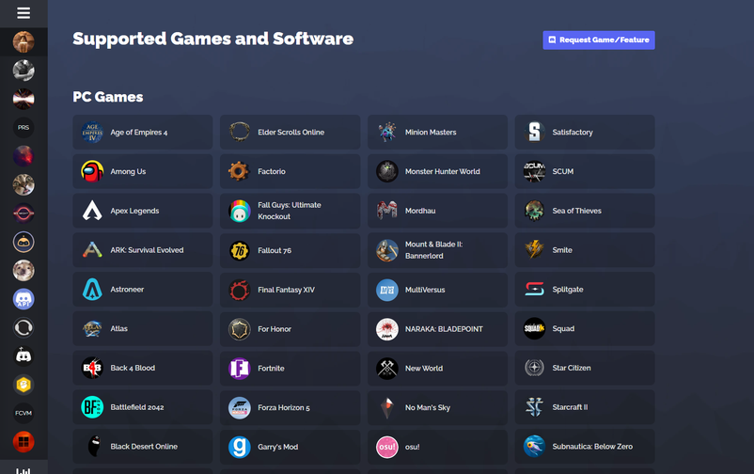
Task: Click Request Game/Feature button
Action: [x=599, y=39]
